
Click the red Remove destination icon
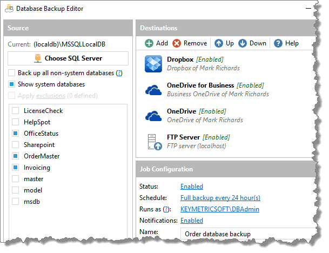tap(177, 43)
